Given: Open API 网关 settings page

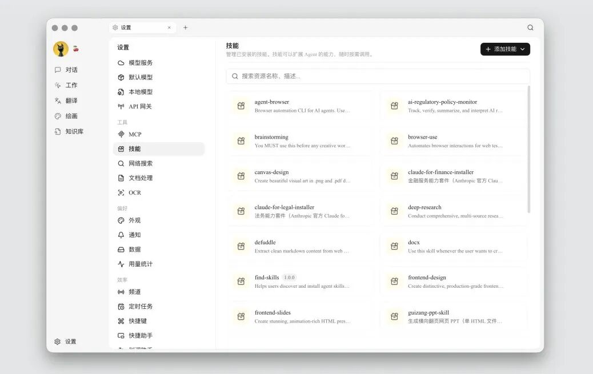Looking at the screenshot, I should click(x=159, y=107).
